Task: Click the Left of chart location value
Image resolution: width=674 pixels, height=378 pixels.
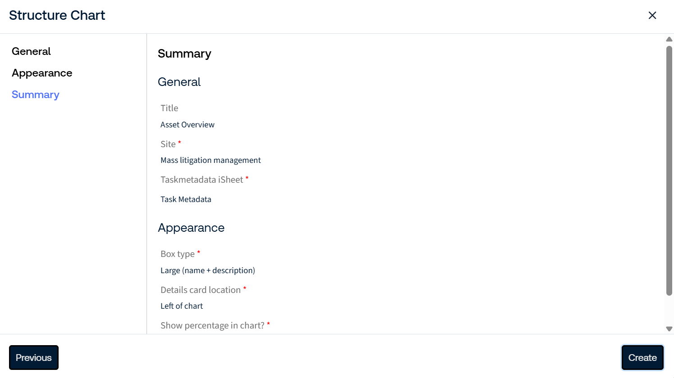Action: point(182,306)
